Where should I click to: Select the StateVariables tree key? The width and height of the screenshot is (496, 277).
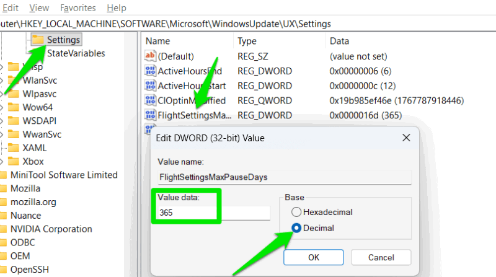pyautogui.click(x=76, y=53)
